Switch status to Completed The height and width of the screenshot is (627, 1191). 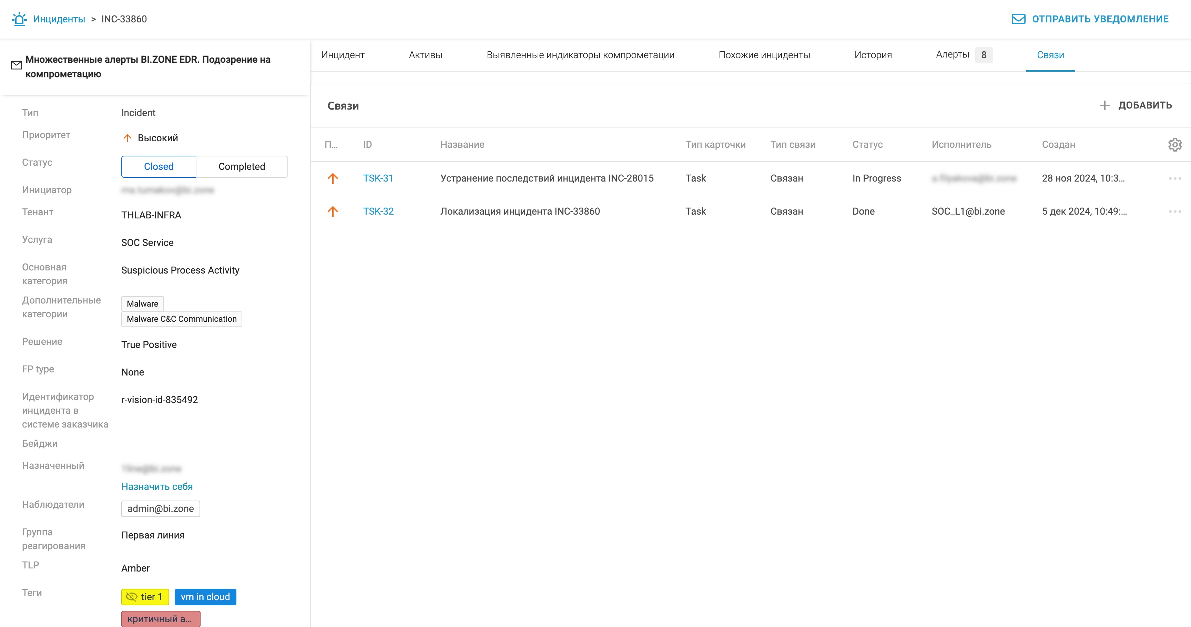241,167
